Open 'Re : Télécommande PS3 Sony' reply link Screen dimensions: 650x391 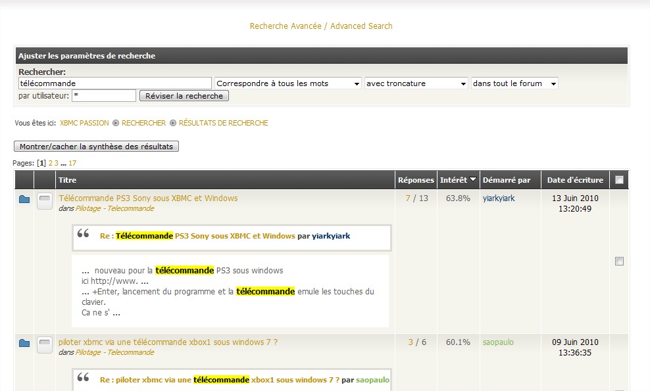point(198,236)
